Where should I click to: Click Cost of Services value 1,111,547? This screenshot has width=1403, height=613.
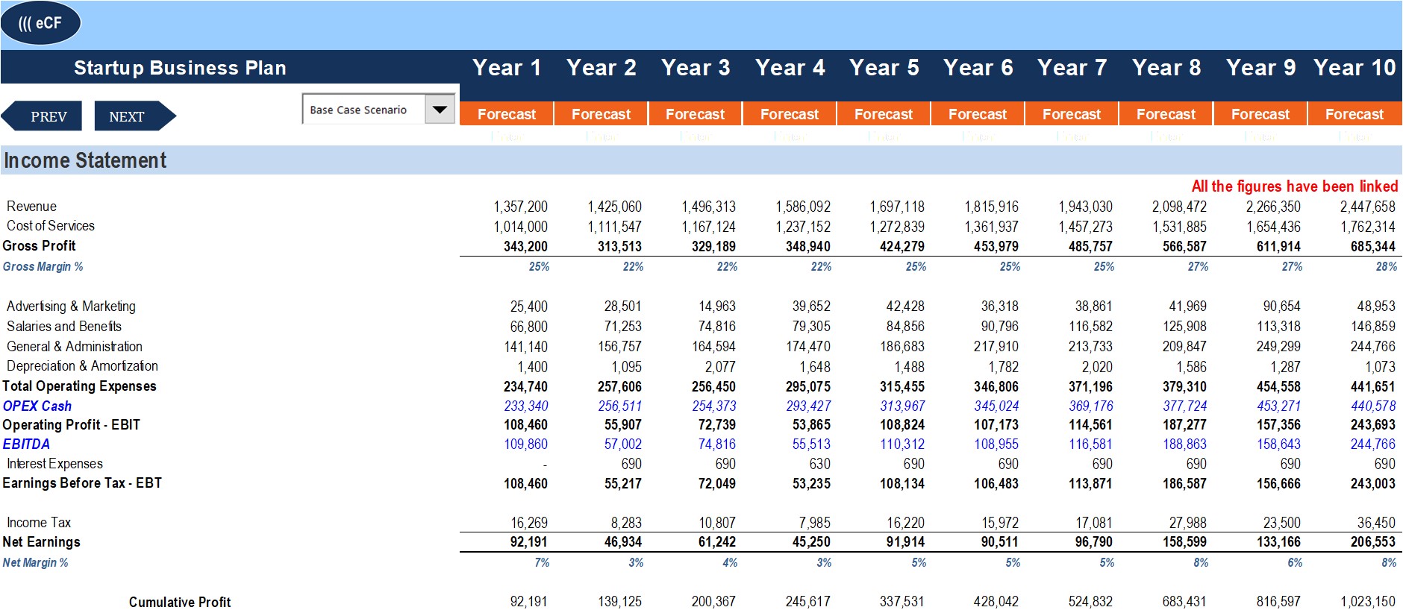tap(614, 227)
